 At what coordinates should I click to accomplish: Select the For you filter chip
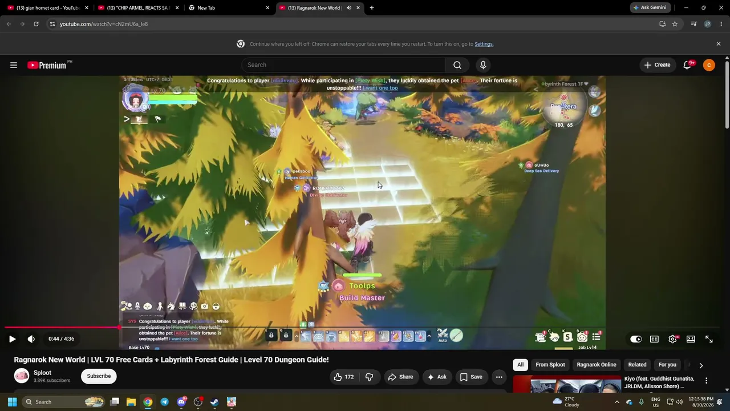(x=667, y=365)
